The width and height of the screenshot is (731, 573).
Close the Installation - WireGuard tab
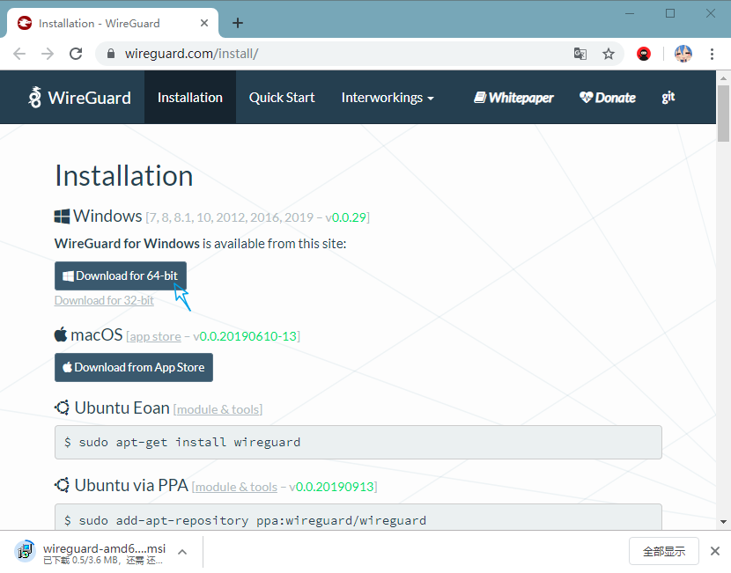204,23
